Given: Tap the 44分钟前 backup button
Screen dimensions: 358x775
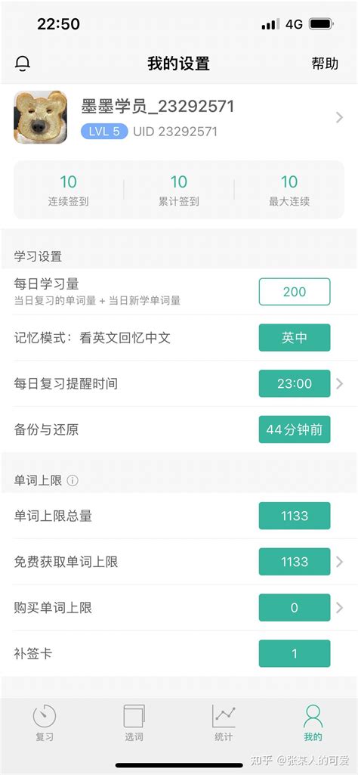Looking at the screenshot, I should (295, 429).
